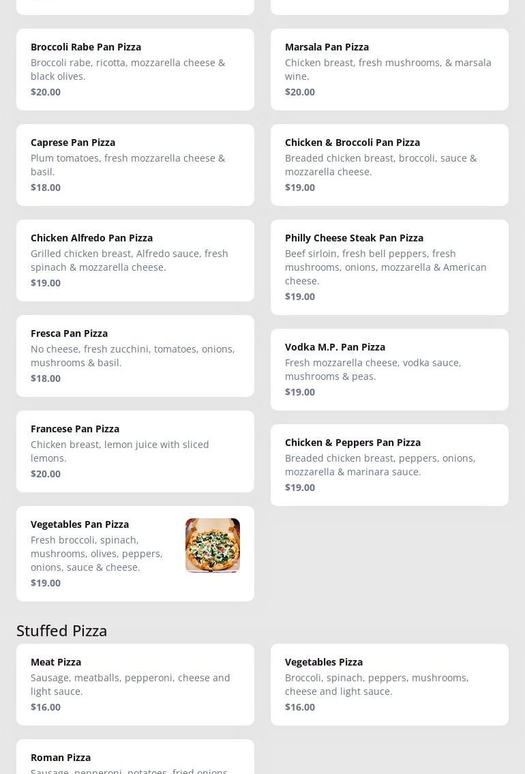Open the Fresca Pan Pizza card
This screenshot has height=774, width=525.
point(135,355)
